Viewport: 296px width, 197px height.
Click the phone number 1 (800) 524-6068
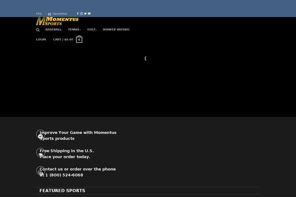(x=64, y=175)
